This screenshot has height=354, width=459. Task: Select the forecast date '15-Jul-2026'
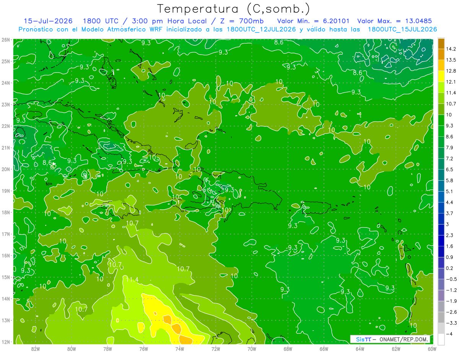pyautogui.click(x=47, y=21)
